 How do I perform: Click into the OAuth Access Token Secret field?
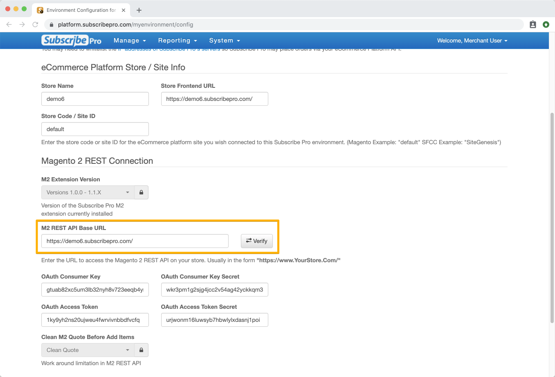point(215,320)
